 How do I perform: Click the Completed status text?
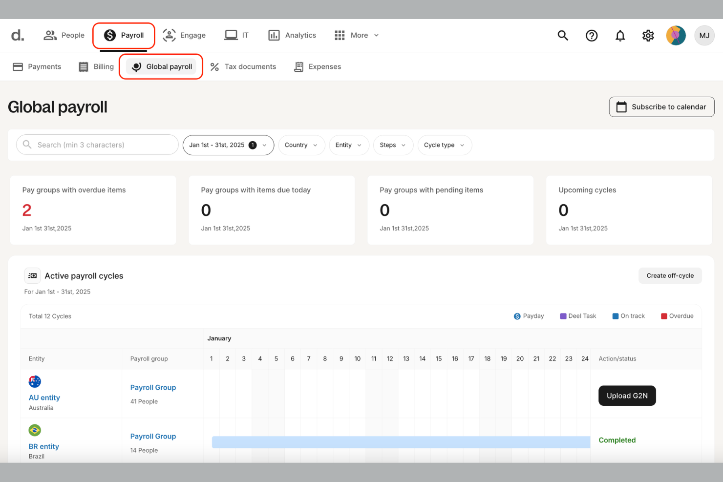click(617, 440)
